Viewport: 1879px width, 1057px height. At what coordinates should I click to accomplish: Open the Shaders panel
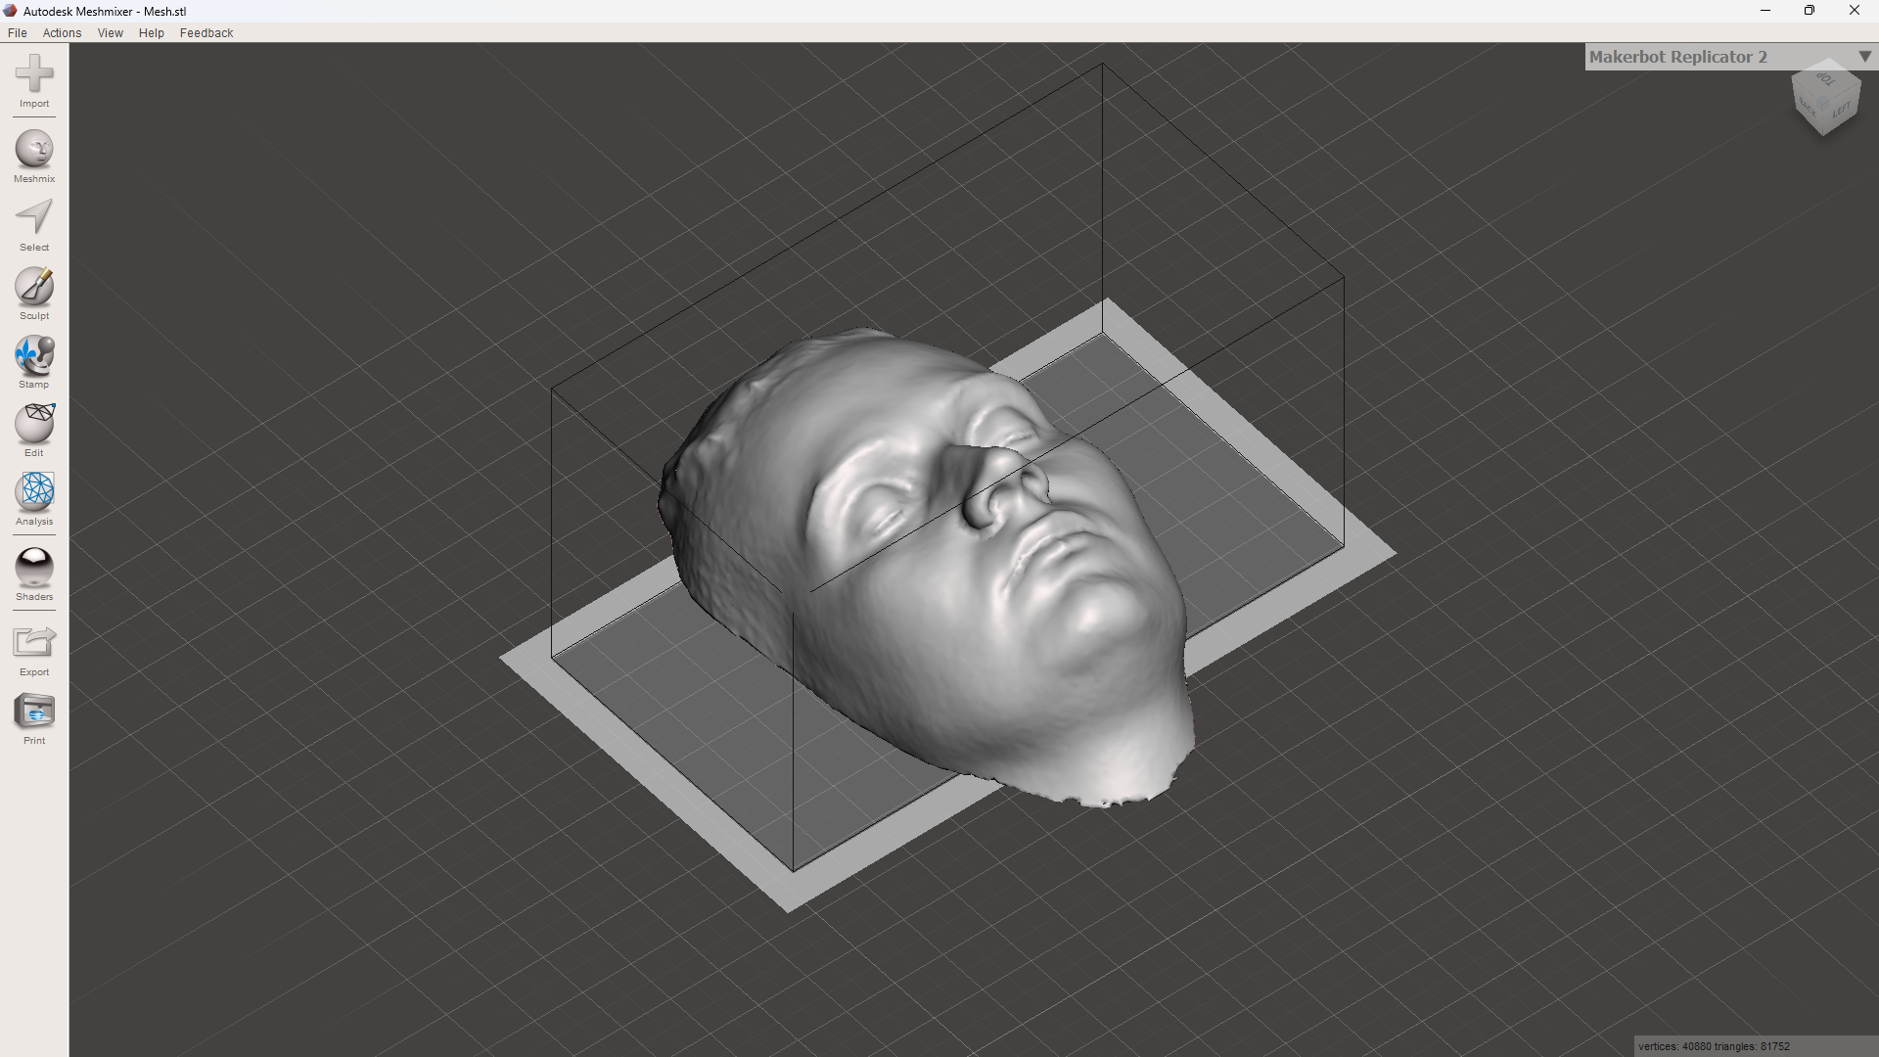tap(34, 568)
